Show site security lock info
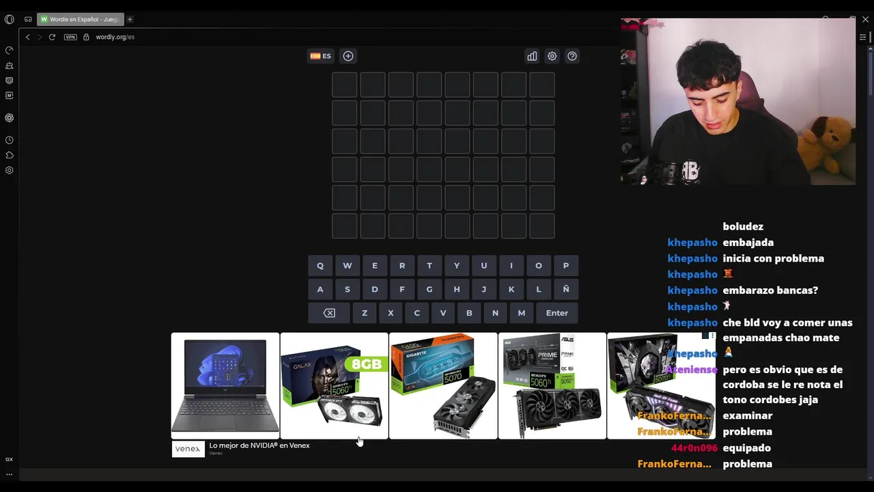The width and height of the screenshot is (874, 492). (86, 37)
